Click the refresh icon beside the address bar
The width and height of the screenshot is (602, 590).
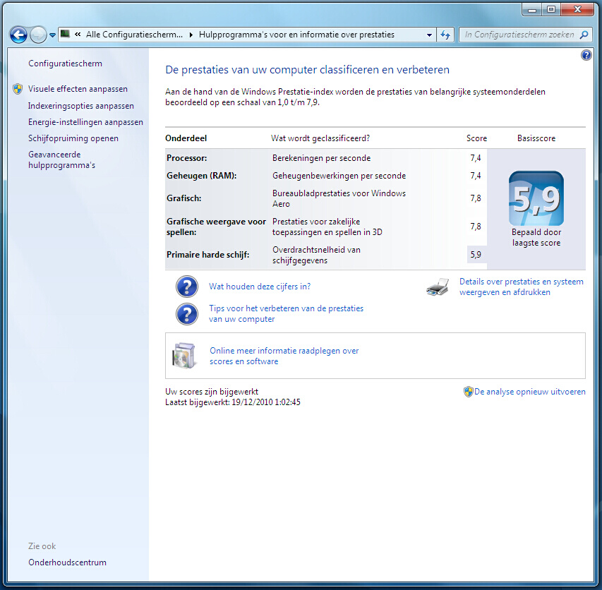coord(445,35)
